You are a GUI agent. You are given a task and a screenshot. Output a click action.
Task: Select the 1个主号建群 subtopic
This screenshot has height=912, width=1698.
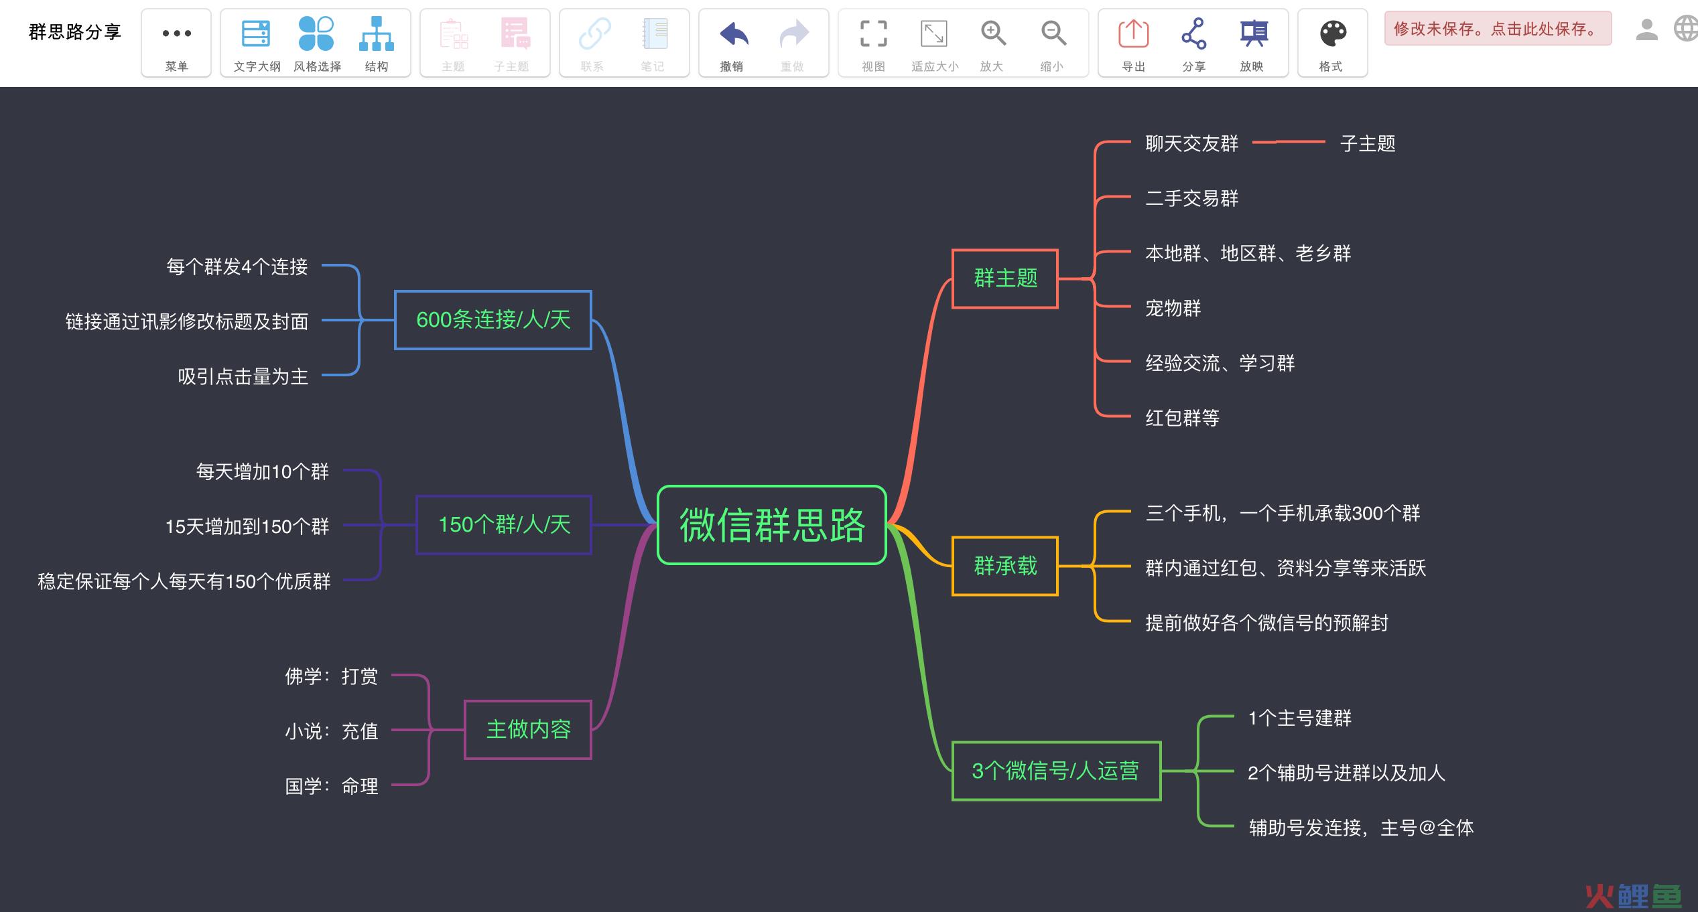1299,718
